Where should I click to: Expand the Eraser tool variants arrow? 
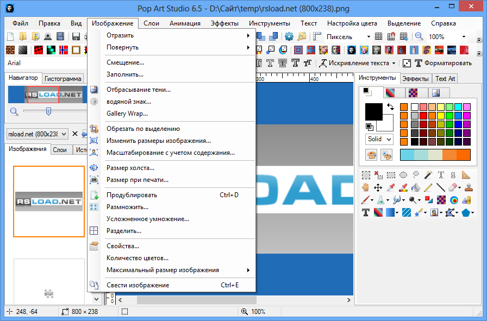click(x=459, y=188)
